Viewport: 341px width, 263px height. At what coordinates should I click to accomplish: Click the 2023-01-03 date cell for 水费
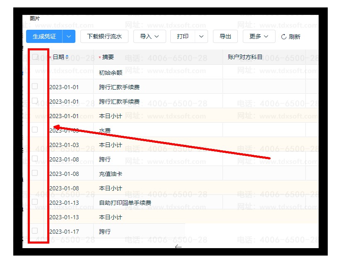coord(64,130)
